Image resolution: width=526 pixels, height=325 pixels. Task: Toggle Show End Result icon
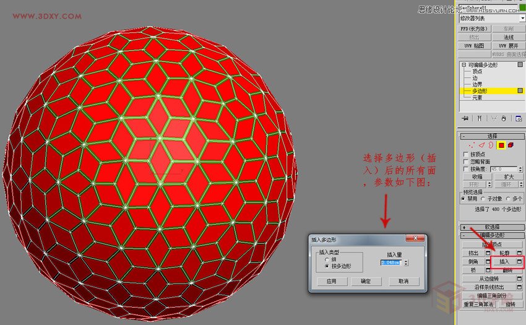[480, 118]
